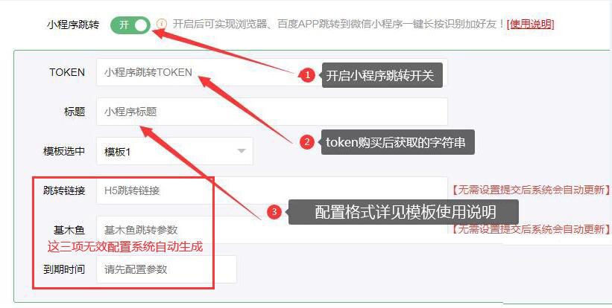This screenshot has width=612, height=308.
Task: Click the TOKEN field label
Action: (67, 72)
